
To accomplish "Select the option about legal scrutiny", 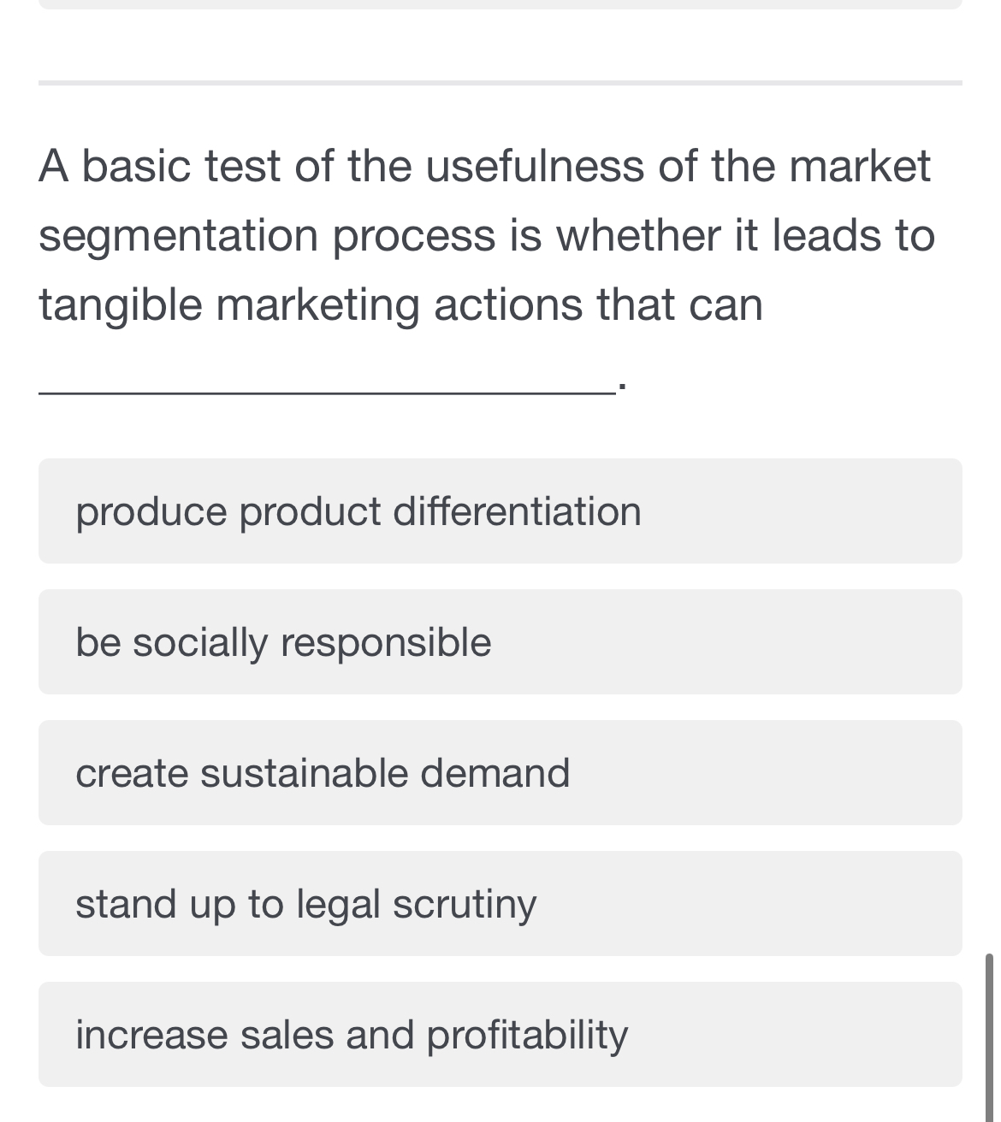I will [306, 904].
